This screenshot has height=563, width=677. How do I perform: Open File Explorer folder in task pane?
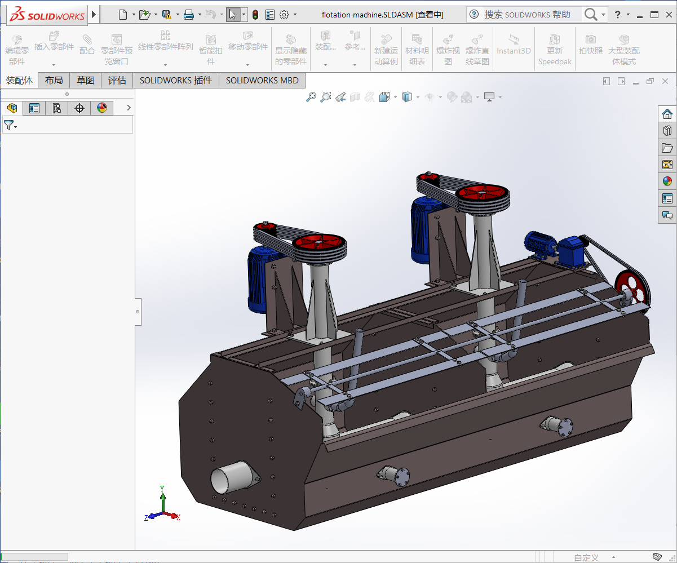667,148
